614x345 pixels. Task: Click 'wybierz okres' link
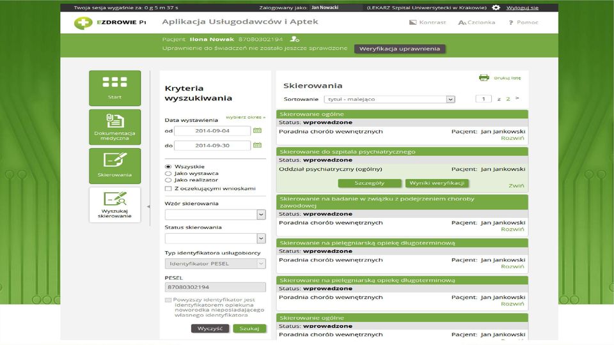246,118
